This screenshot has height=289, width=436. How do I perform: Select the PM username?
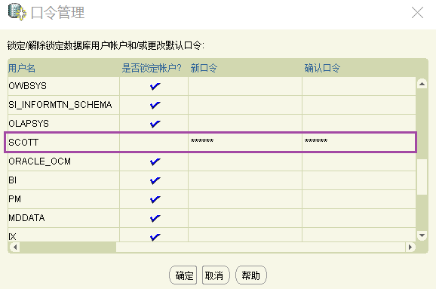coord(15,199)
